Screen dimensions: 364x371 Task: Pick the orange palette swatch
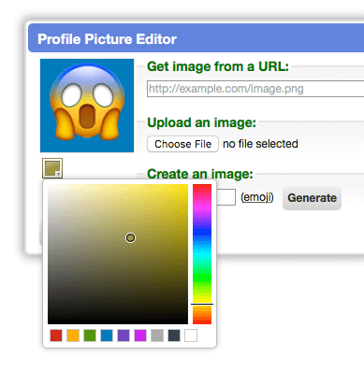[73, 335]
